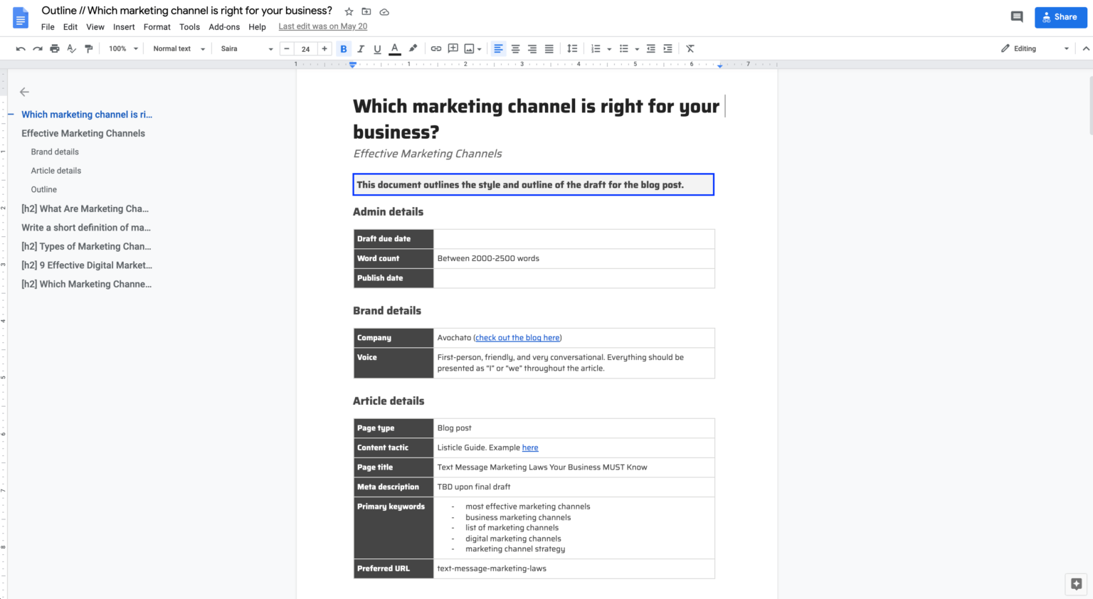View the cloud save status icon
Screen dimensions: 1093x599
pos(384,11)
